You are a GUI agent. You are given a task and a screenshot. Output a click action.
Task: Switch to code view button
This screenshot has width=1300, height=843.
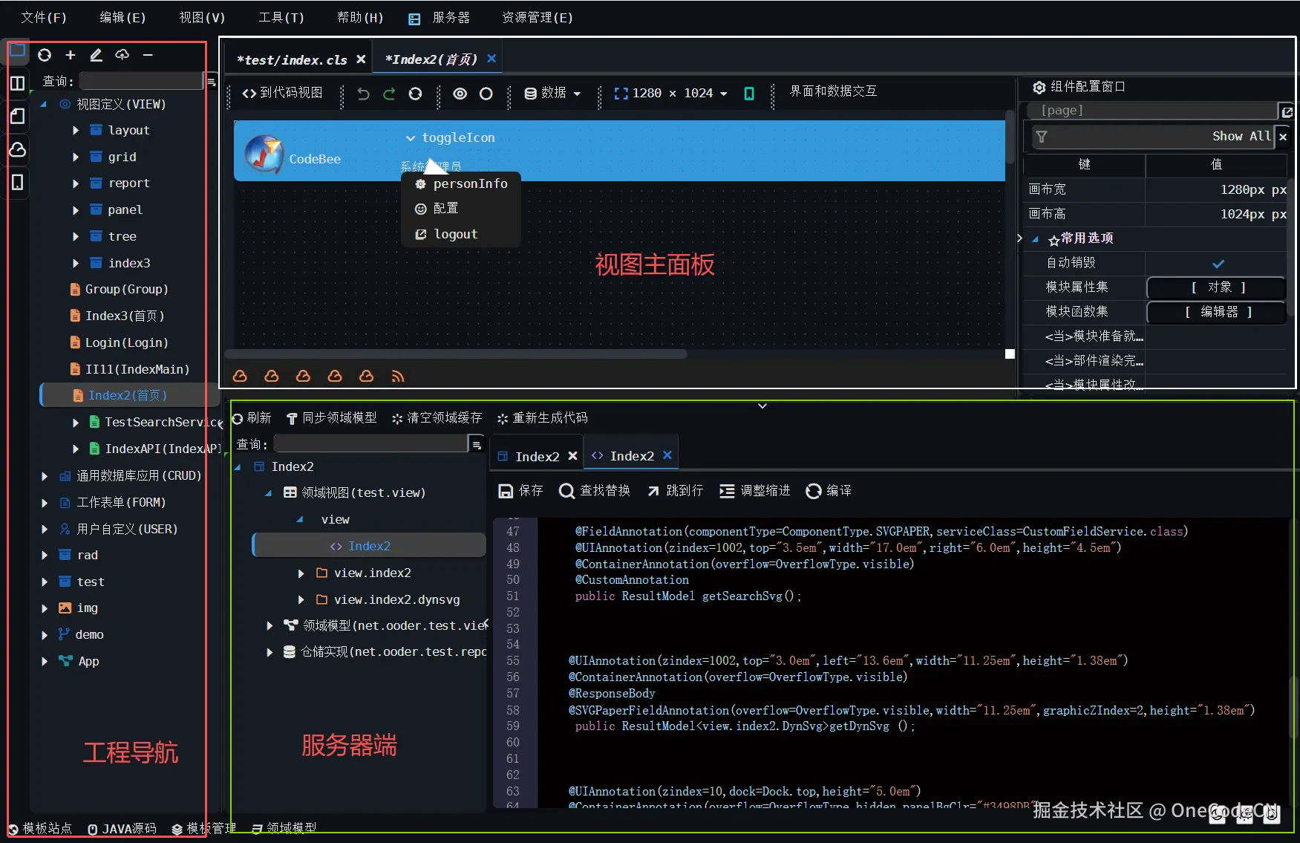coord(283,93)
